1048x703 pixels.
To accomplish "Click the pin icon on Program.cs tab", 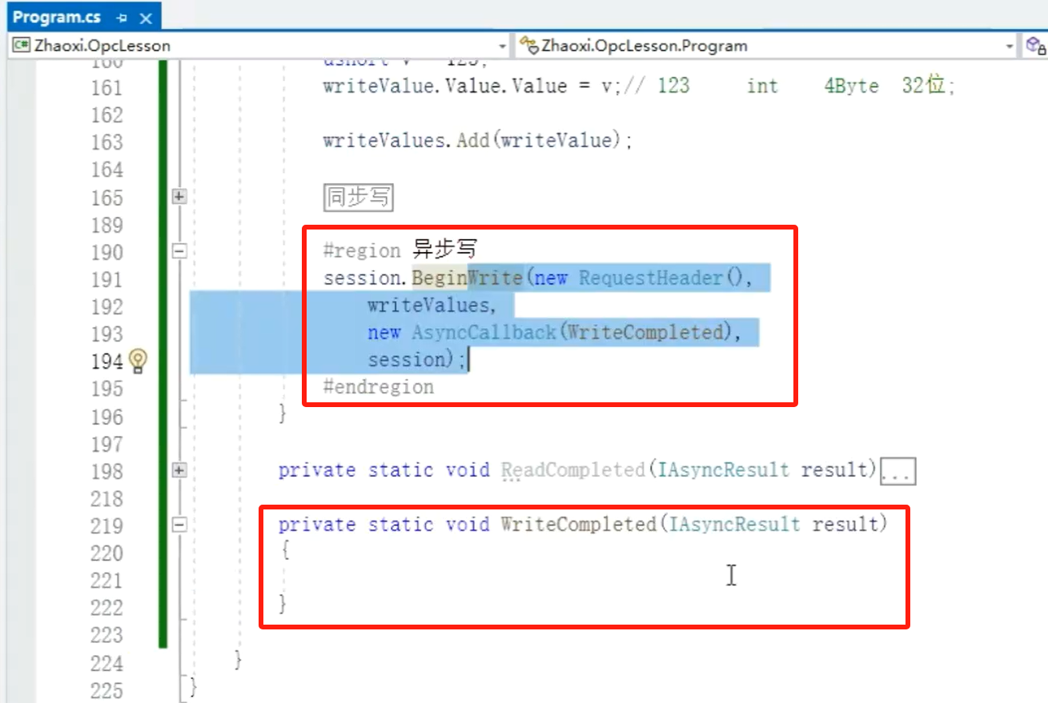I will click(x=122, y=18).
